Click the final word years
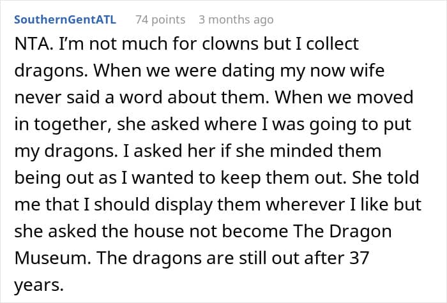The image size is (447, 303). pos(39,285)
